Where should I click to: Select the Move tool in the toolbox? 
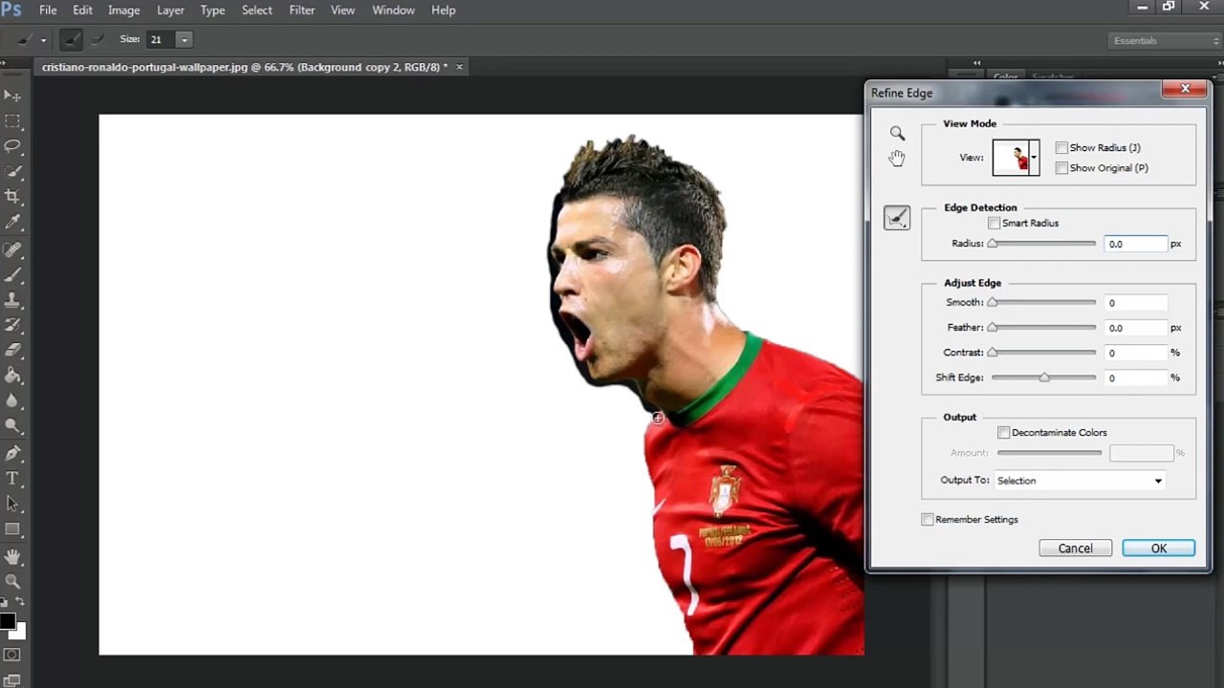click(x=12, y=96)
